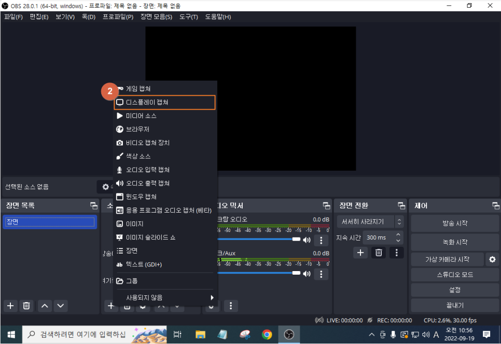Click the 끝내기 button

(x=455, y=305)
